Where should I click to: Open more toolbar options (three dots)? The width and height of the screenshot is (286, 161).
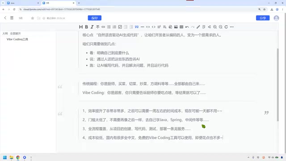pos(232,27)
